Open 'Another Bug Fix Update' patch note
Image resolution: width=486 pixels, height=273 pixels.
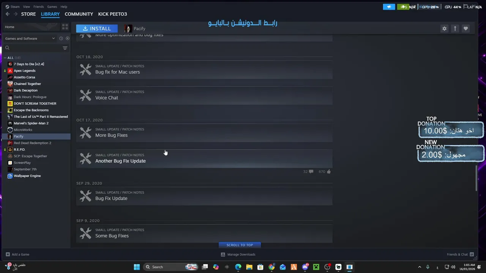pos(204,158)
